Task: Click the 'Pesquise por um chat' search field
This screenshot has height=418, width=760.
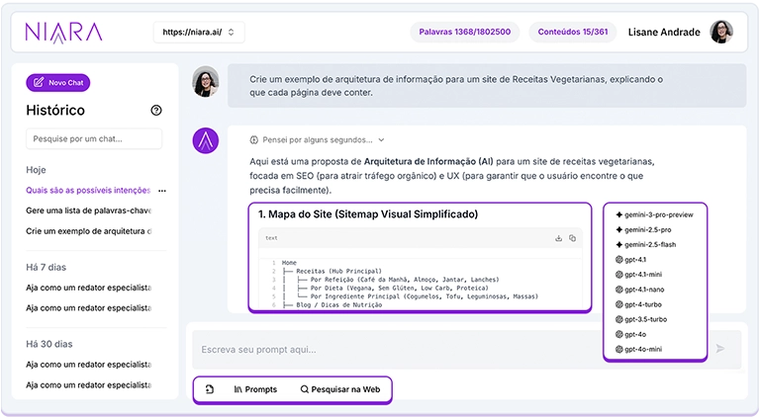Action: coord(94,139)
